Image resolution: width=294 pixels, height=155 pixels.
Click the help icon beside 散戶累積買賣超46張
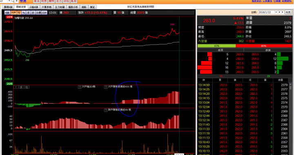point(106,110)
